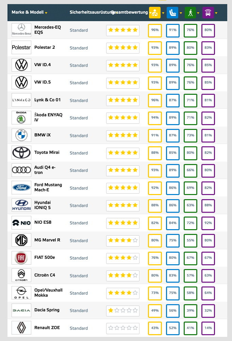Click the Toyota logo
232x341 pixels.
click(21, 152)
